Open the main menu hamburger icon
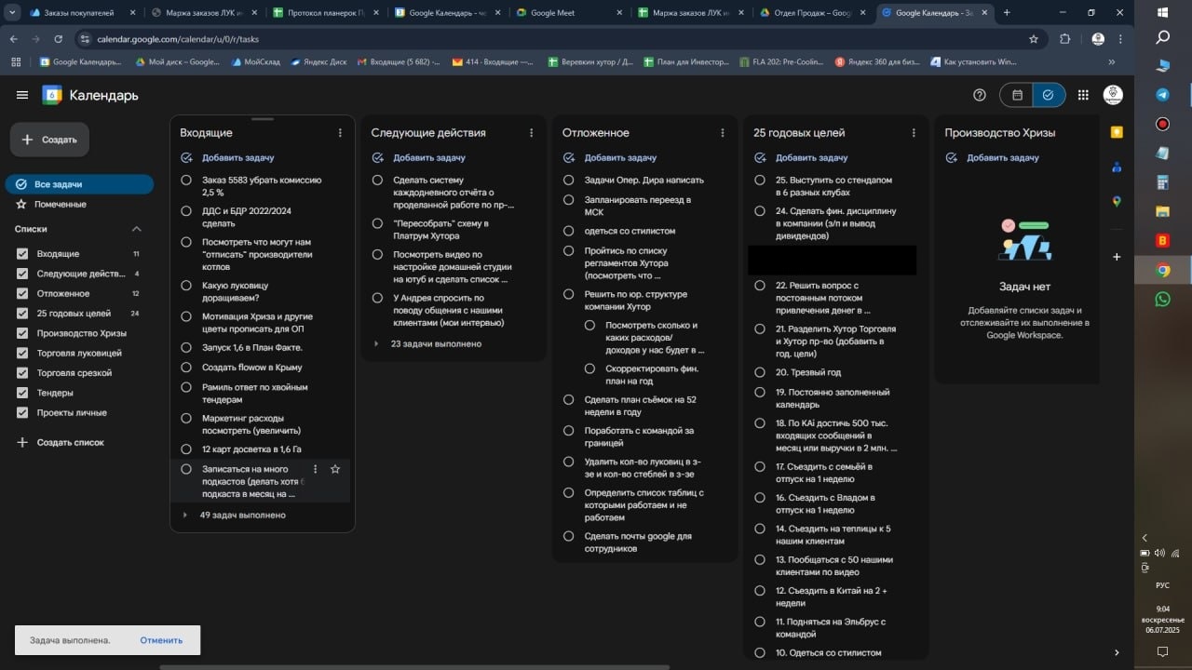Screen dimensions: 1192x670 (x=22, y=95)
